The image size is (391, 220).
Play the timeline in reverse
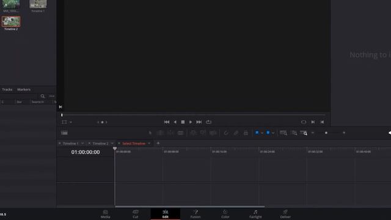coord(175,122)
